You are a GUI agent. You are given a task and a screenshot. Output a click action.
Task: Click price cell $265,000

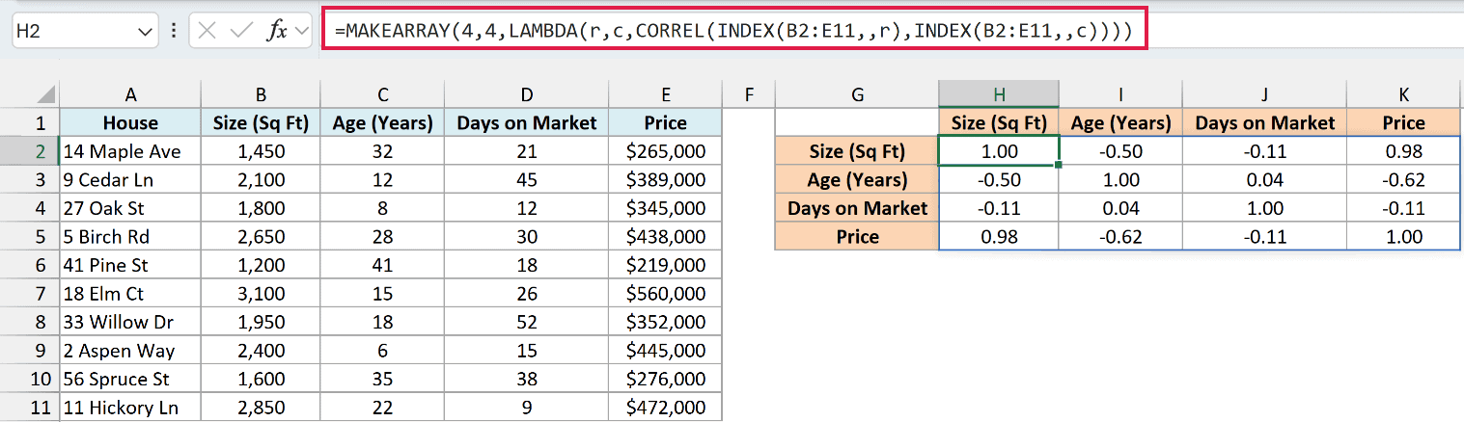pos(666,151)
